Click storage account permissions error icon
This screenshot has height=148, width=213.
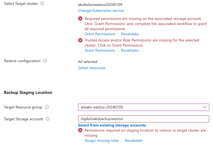click(x=80, y=19)
